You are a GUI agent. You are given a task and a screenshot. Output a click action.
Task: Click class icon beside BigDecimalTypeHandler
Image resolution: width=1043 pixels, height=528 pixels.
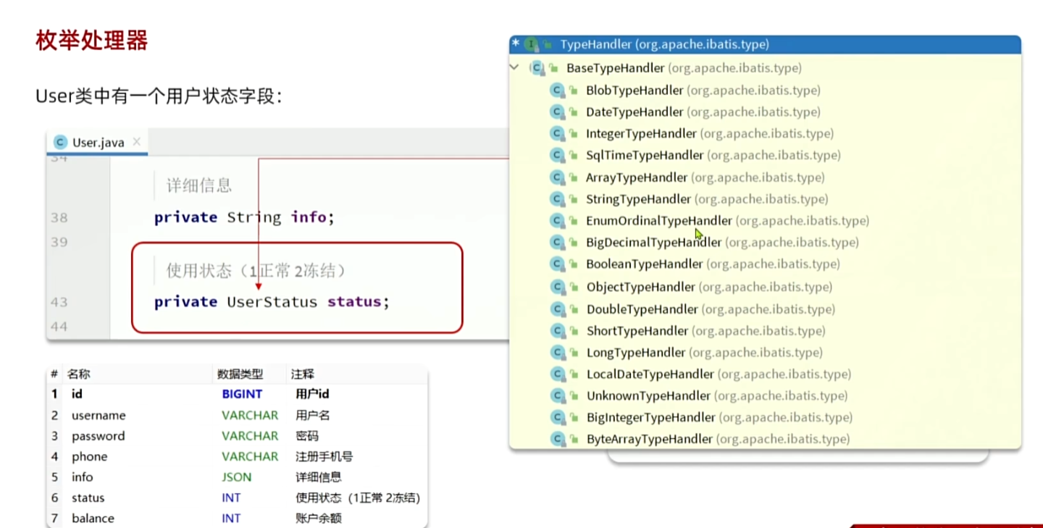tap(557, 243)
